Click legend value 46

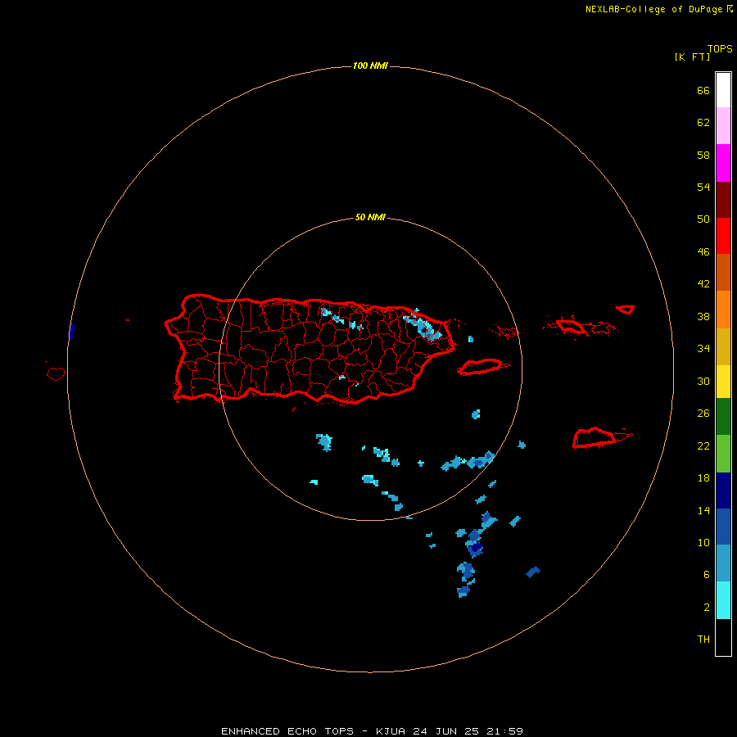[x=703, y=251]
